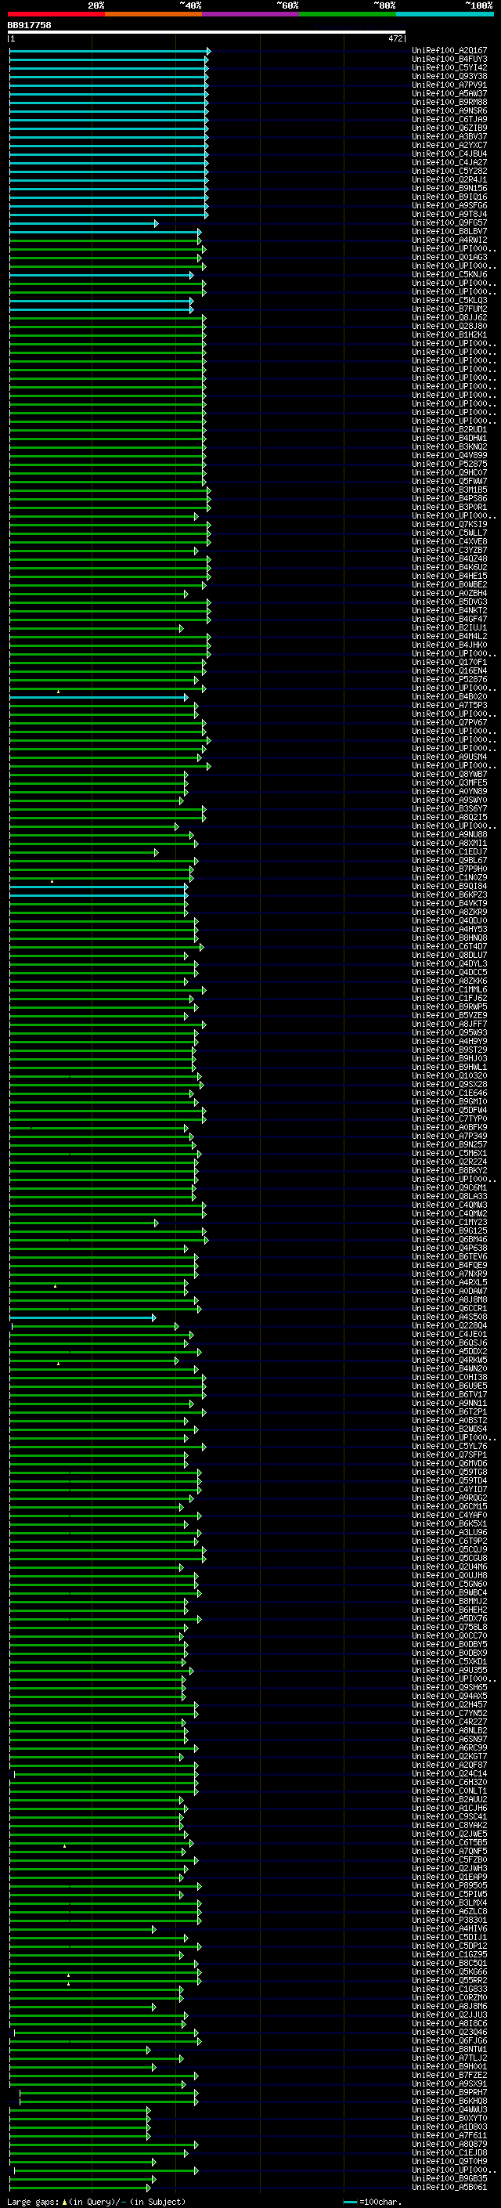Select the UniRef100_B3M1B5 label

449,490
